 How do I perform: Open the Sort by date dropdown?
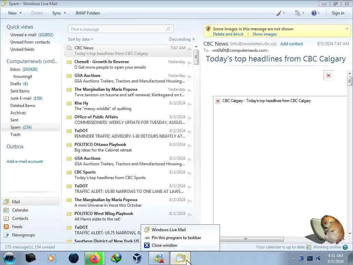(x=80, y=39)
